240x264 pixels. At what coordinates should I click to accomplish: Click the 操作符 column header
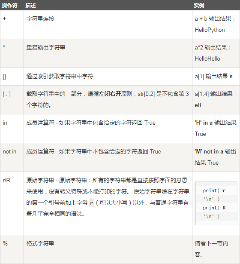pyautogui.click(x=10, y=6)
